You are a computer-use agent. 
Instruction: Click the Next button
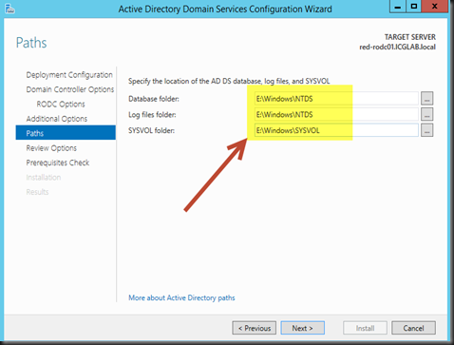tap(303, 328)
